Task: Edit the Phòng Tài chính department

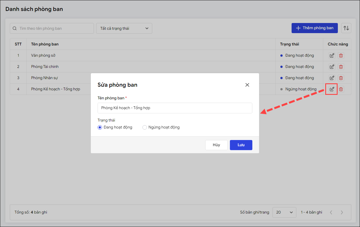Action: [x=332, y=67]
